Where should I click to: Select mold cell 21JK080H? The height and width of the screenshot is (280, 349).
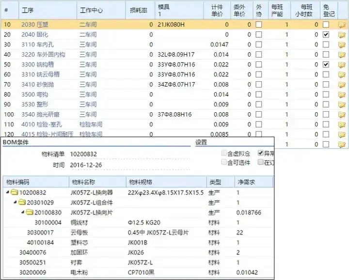[171, 25]
